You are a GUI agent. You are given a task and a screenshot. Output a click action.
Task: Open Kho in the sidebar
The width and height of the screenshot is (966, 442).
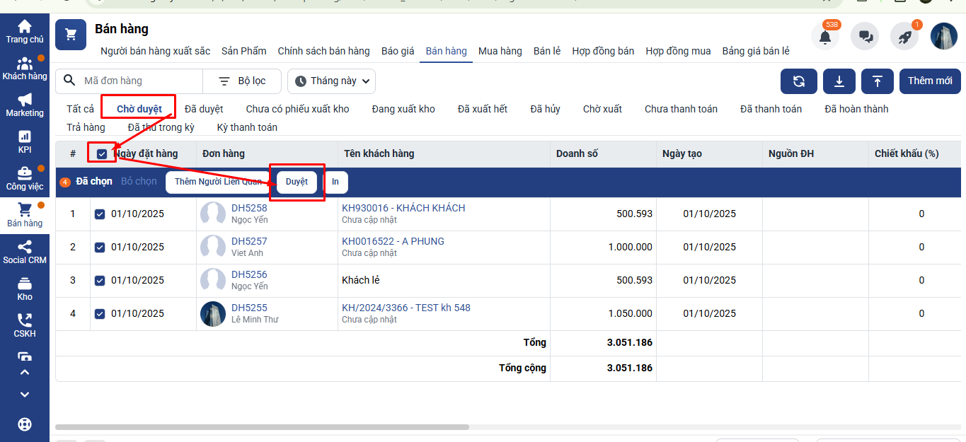pyautogui.click(x=25, y=289)
